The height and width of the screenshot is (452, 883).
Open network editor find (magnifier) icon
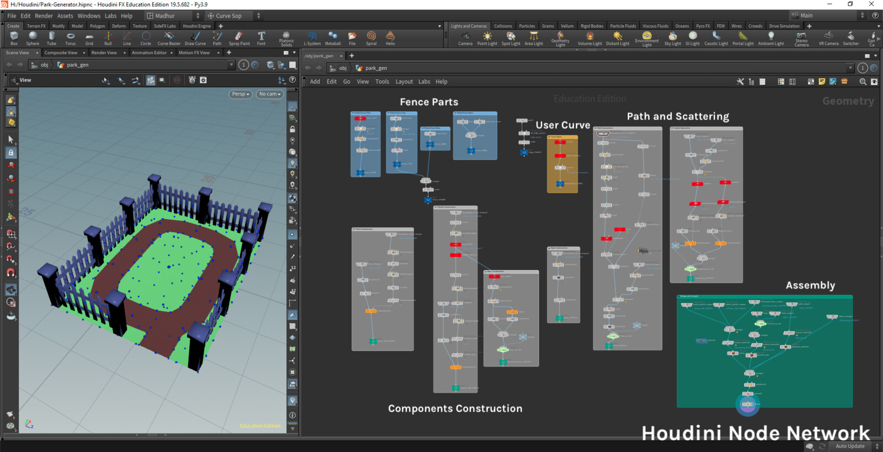click(x=863, y=82)
